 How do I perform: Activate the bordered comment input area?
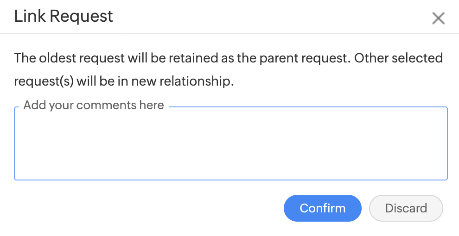(230, 146)
